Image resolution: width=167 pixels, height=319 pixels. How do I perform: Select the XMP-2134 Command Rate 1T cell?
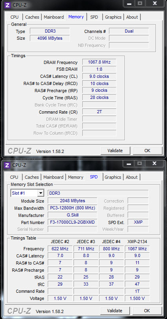[137, 291]
